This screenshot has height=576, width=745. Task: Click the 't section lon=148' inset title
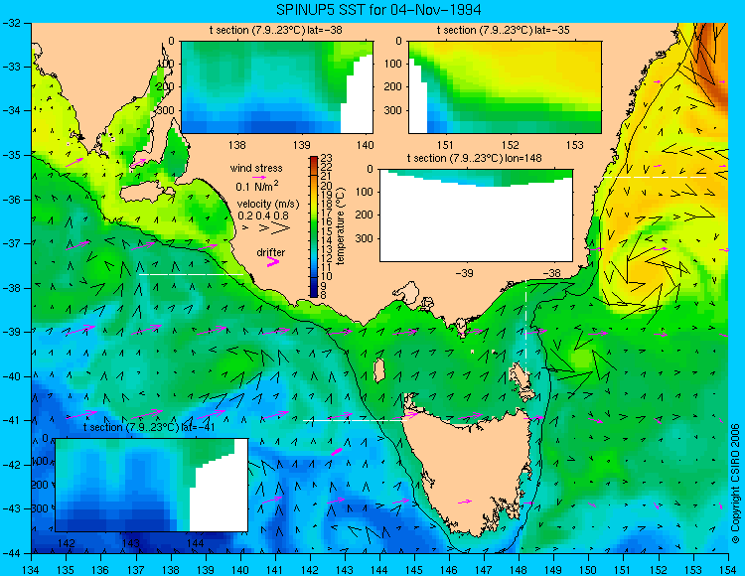point(474,158)
